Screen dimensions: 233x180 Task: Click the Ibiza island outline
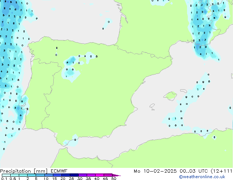coord(152,106)
